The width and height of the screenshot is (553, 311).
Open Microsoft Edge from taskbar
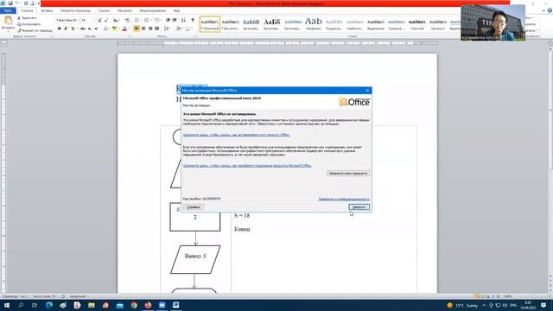click(49, 305)
